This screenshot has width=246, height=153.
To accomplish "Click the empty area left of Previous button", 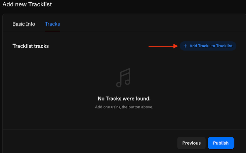I will click(91, 143).
